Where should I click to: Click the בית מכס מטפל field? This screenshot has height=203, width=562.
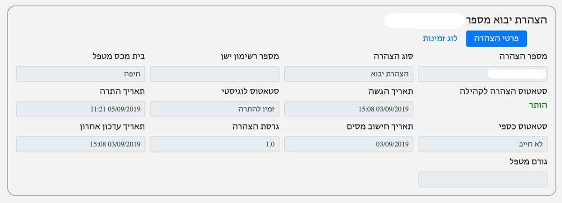point(81,74)
